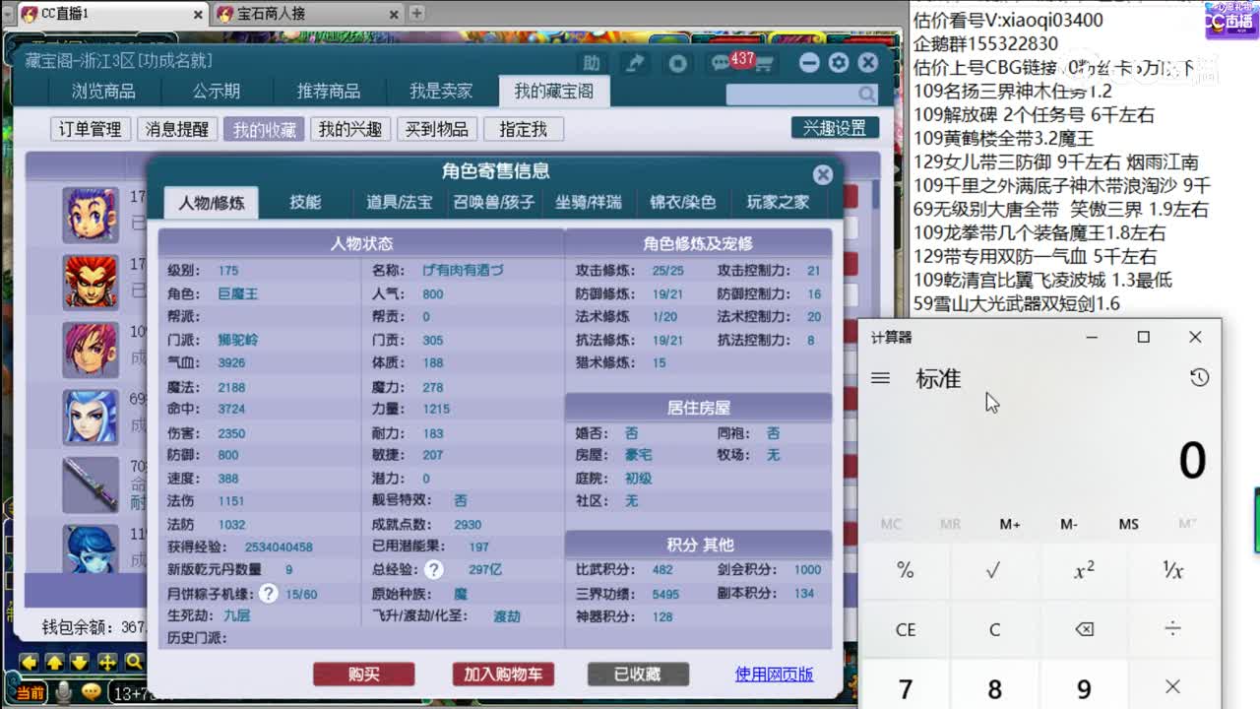
Task: Open Calculator's hamburger navigation menu
Action: coord(881,377)
